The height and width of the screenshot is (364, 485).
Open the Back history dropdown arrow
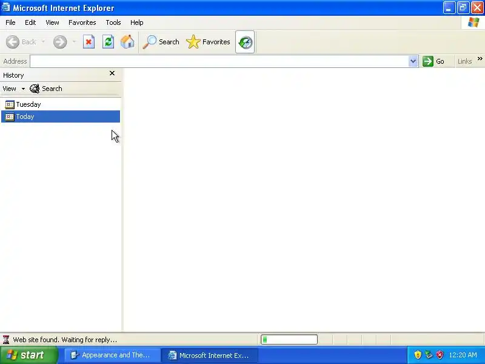43,42
